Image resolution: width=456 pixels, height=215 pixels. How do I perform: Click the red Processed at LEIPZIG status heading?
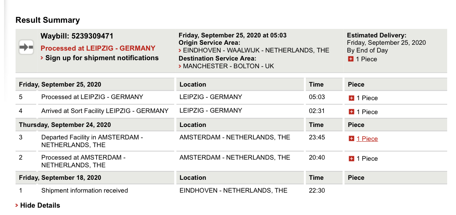[x=98, y=48]
